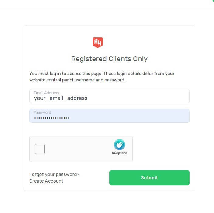Click the hCaptcha hand logo
This screenshot has height=213, width=214.
click(x=119, y=145)
